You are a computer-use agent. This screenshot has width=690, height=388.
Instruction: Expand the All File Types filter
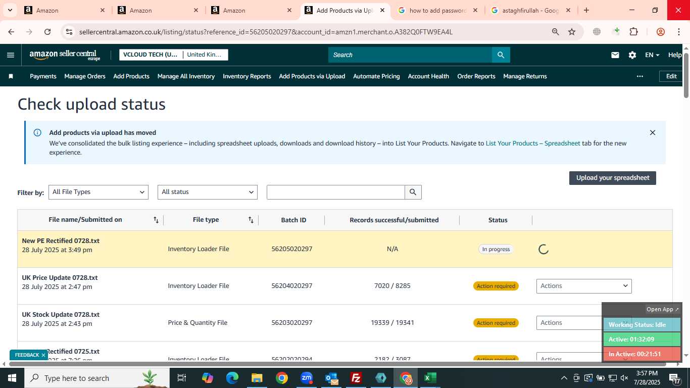(98, 192)
